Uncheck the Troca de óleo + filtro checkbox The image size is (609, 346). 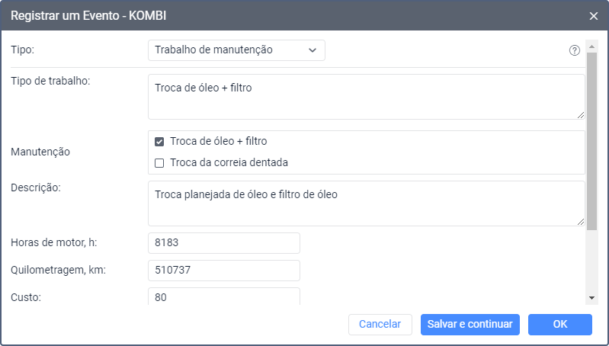[x=159, y=141]
